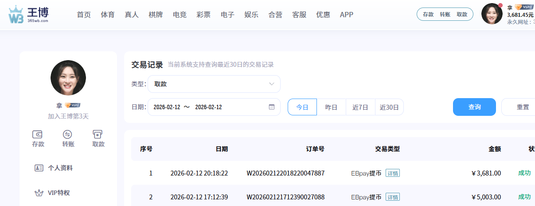Screen dimensions: 535x206
Task: Open the sidebar 转账 transfer icon
Action: tap(68, 134)
